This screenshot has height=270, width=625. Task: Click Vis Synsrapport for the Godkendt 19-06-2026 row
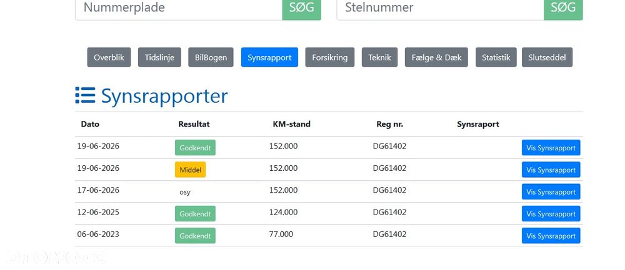[551, 148]
